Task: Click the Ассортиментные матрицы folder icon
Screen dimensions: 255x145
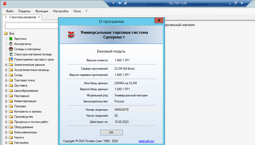Action: coord(11,70)
